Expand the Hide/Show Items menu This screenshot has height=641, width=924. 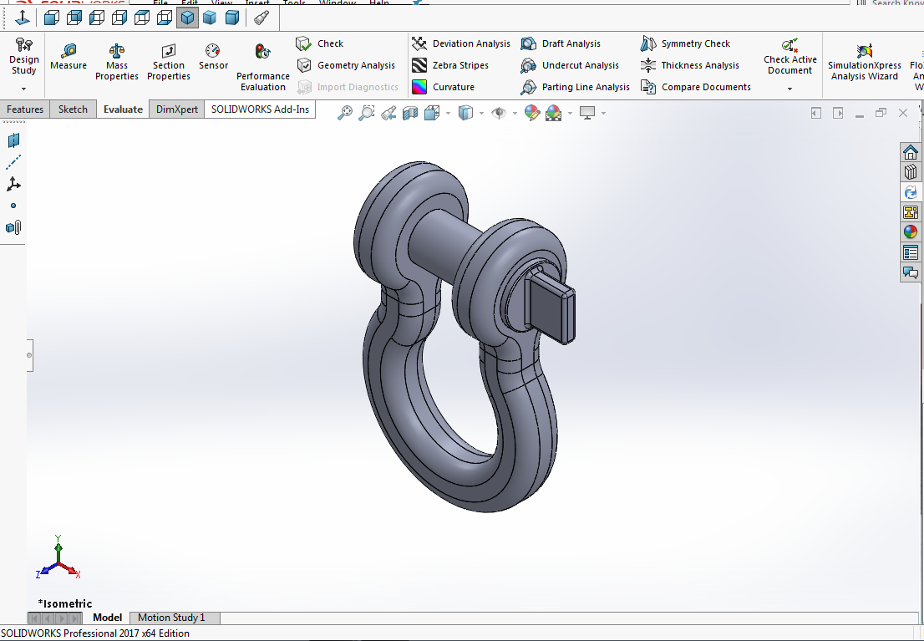pyautogui.click(x=514, y=113)
